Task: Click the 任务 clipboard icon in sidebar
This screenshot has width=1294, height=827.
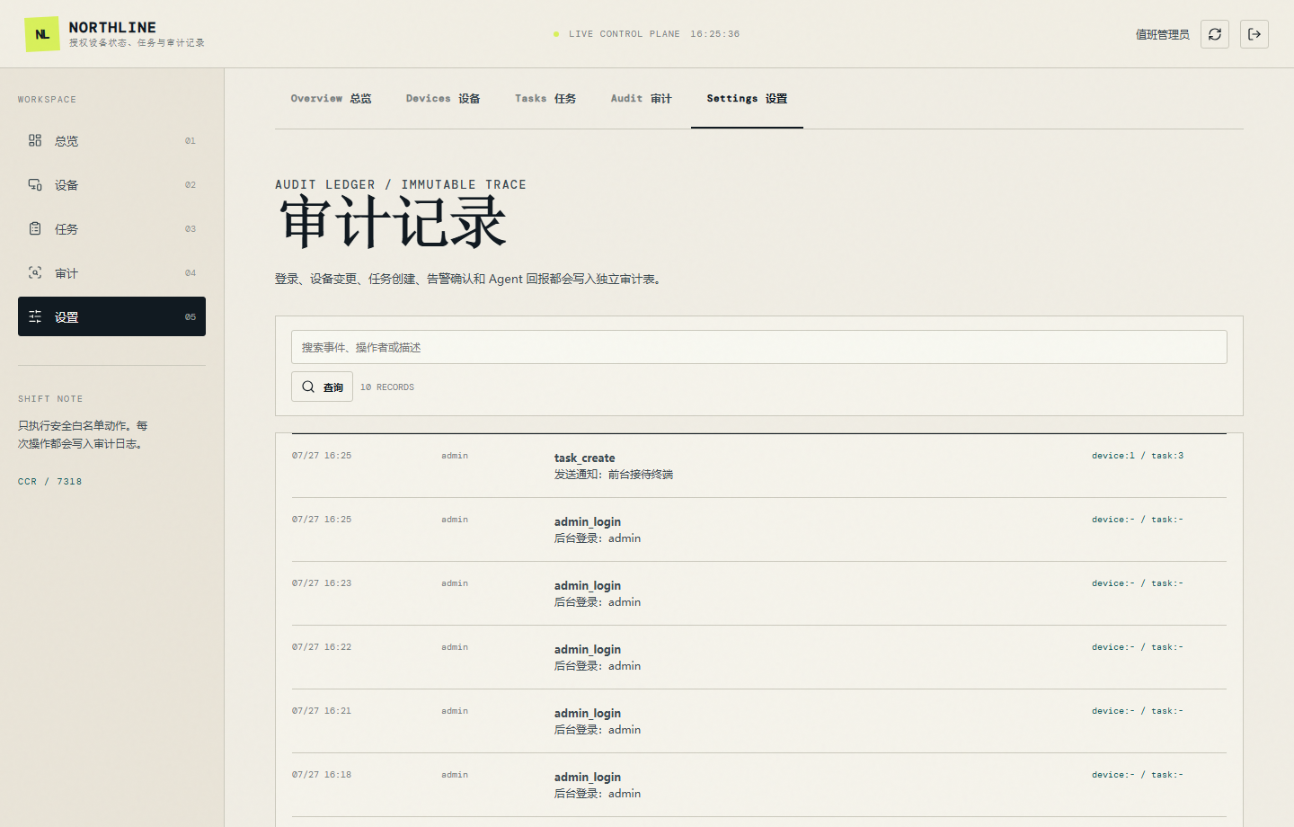Action: click(x=35, y=228)
